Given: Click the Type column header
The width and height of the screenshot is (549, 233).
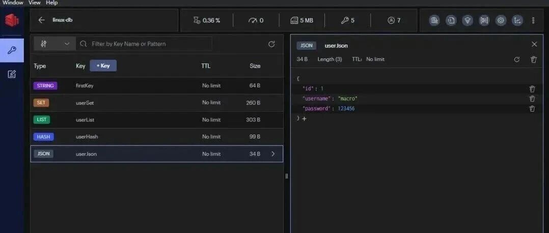Looking at the screenshot, I should pos(40,66).
